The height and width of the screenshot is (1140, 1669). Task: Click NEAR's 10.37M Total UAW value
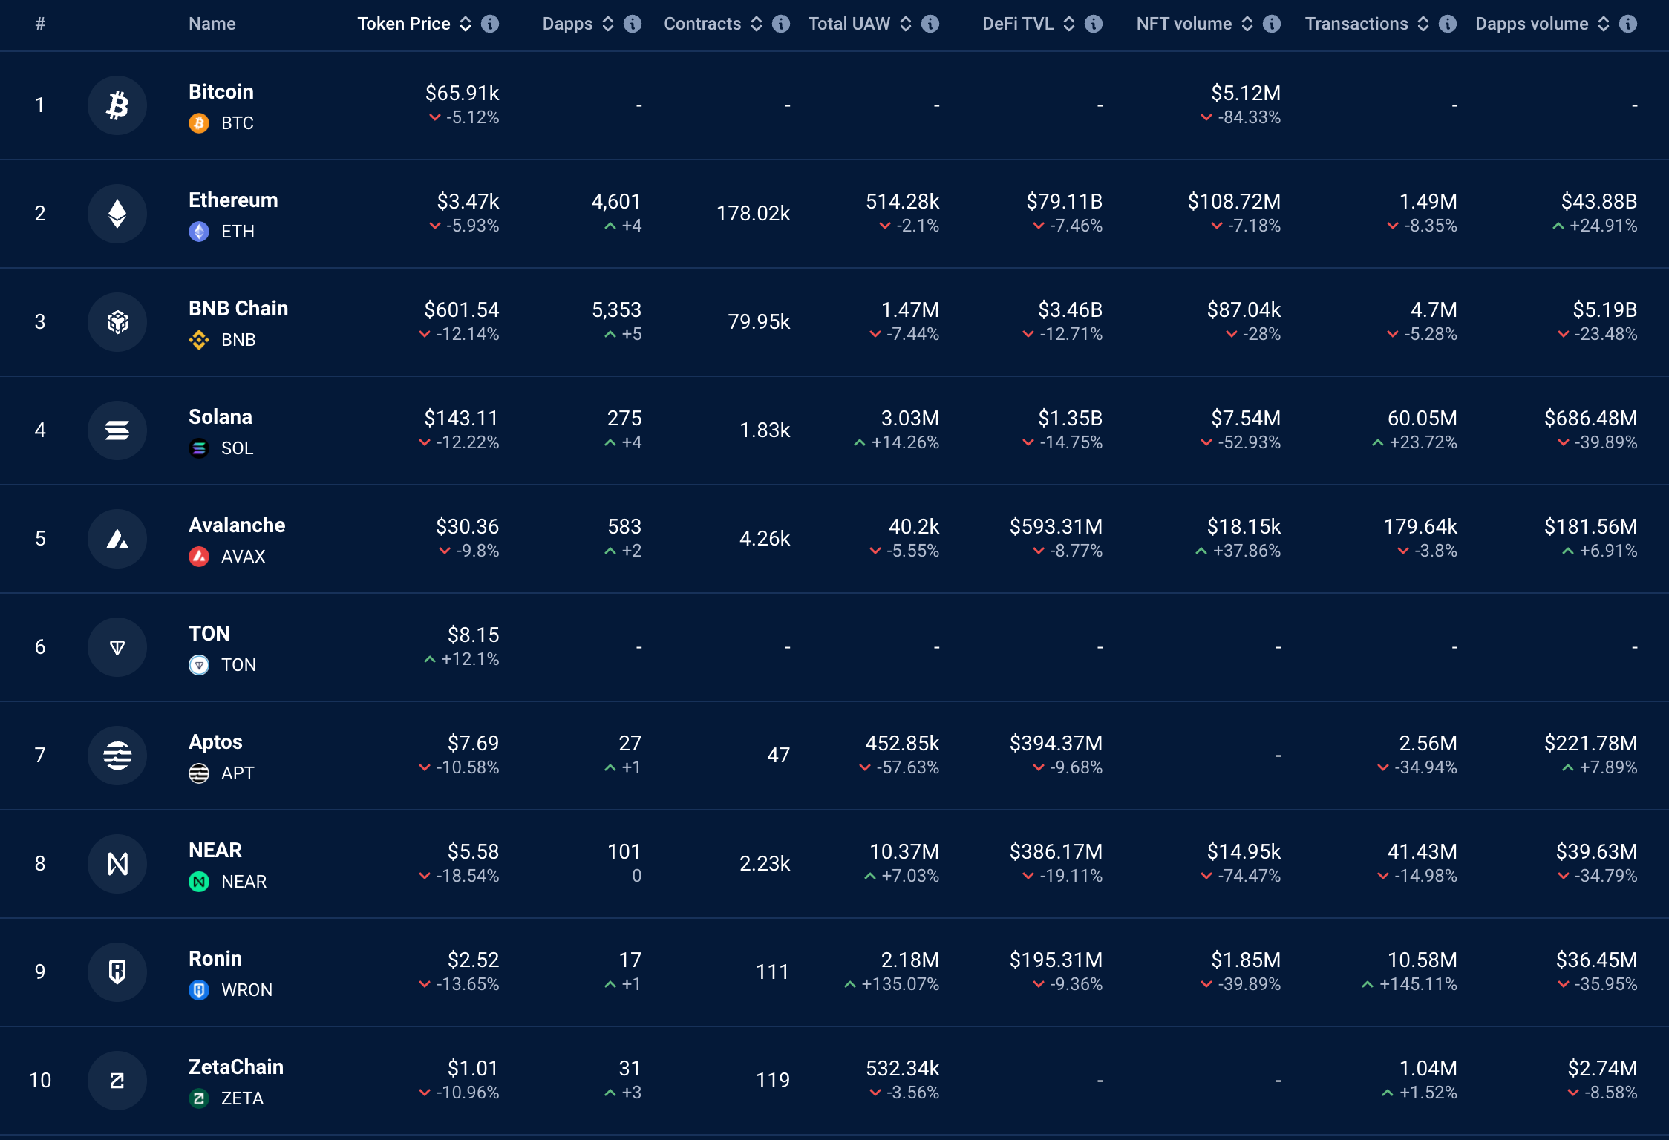[904, 851]
